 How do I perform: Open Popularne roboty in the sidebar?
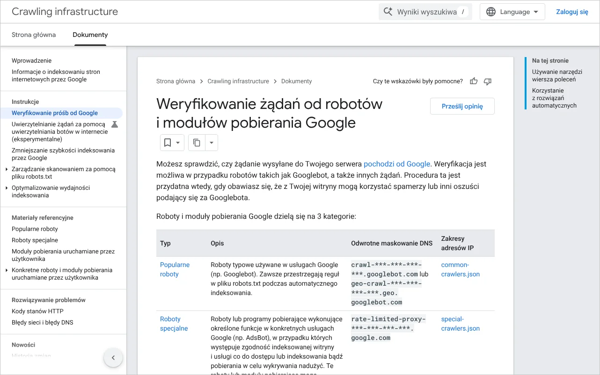coord(35,229)
